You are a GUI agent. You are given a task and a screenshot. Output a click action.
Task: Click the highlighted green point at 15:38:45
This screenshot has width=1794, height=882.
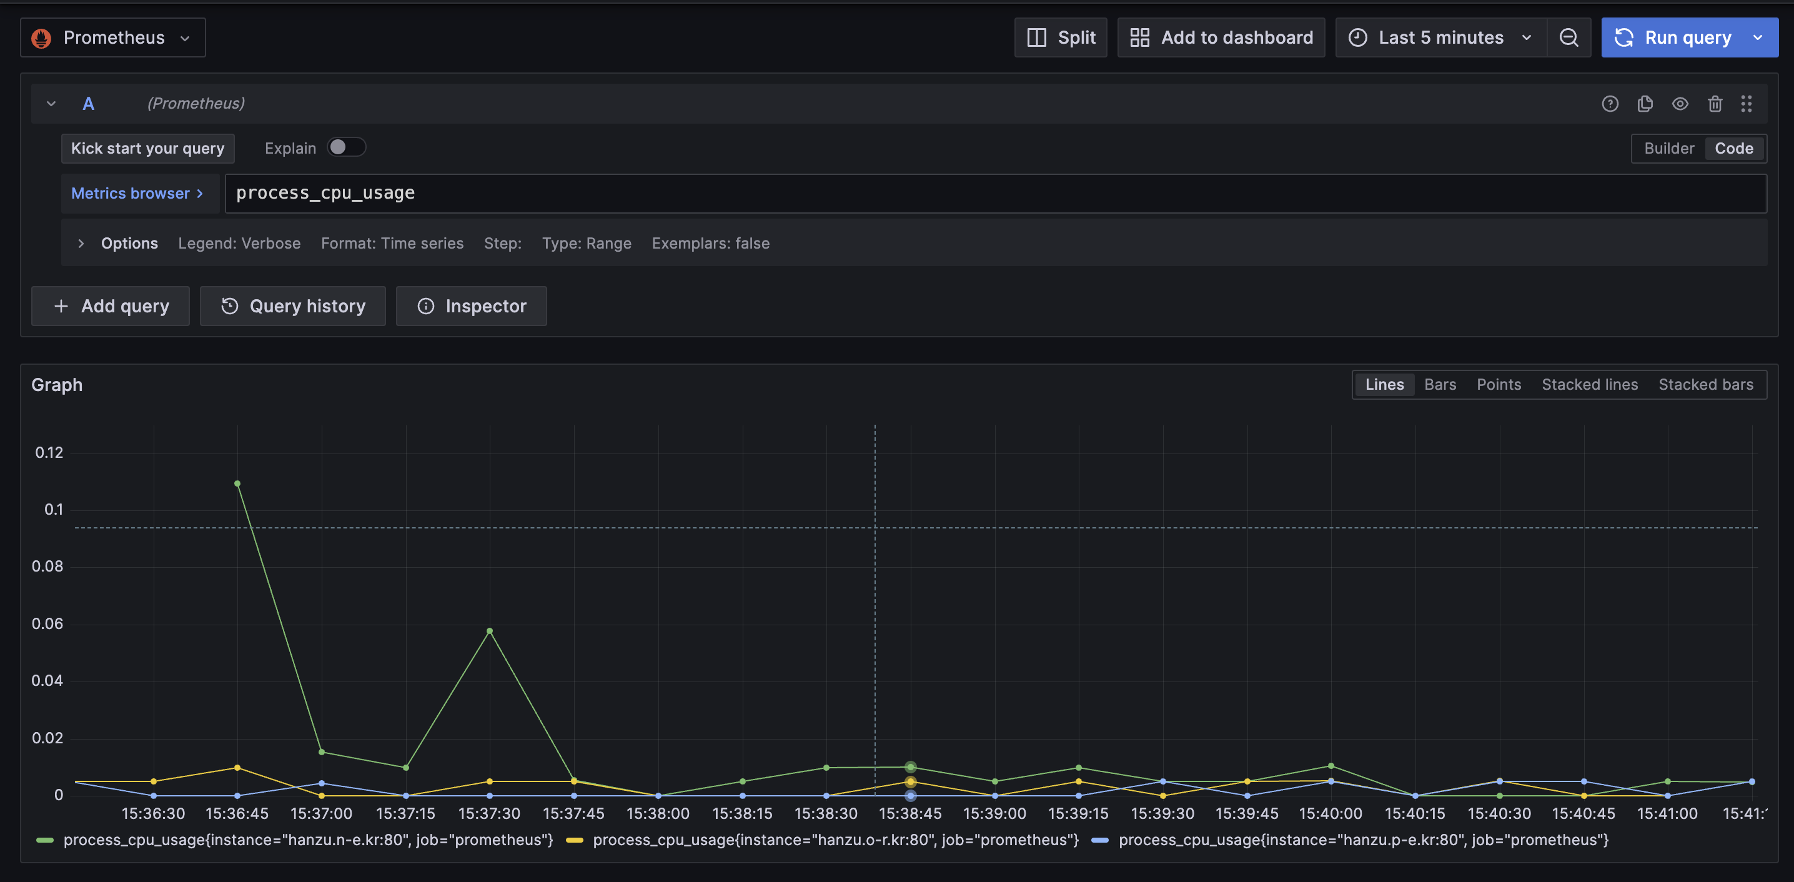(910, 767)
